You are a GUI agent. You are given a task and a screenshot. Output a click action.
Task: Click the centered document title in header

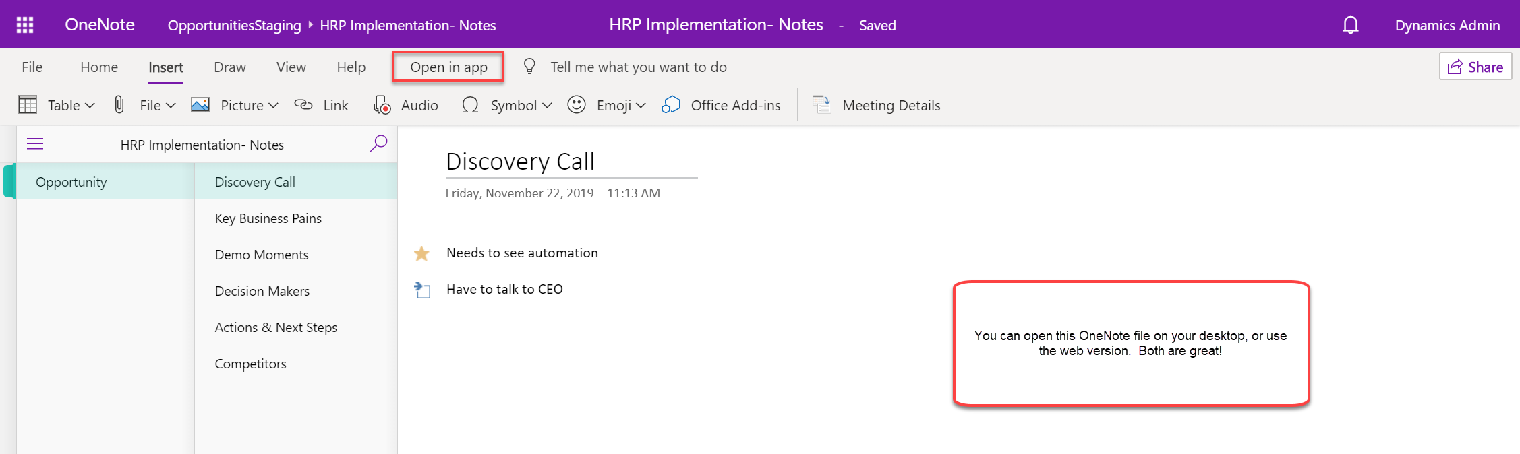point(716,25)
